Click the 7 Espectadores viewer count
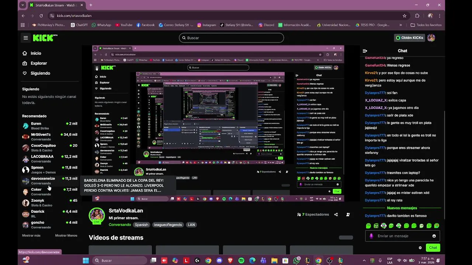This screenshot has height=265, width=472. pos(313,215)
